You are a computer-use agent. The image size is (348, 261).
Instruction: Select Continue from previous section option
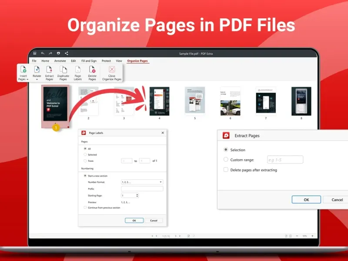coord(85,207)
